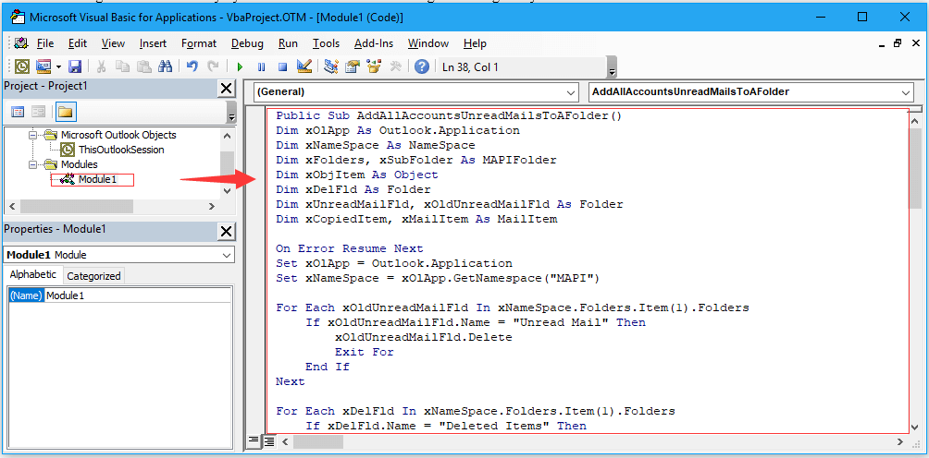Click the Copy toolbar icon
Screen dimensions: 929x458
coord(123,66)
